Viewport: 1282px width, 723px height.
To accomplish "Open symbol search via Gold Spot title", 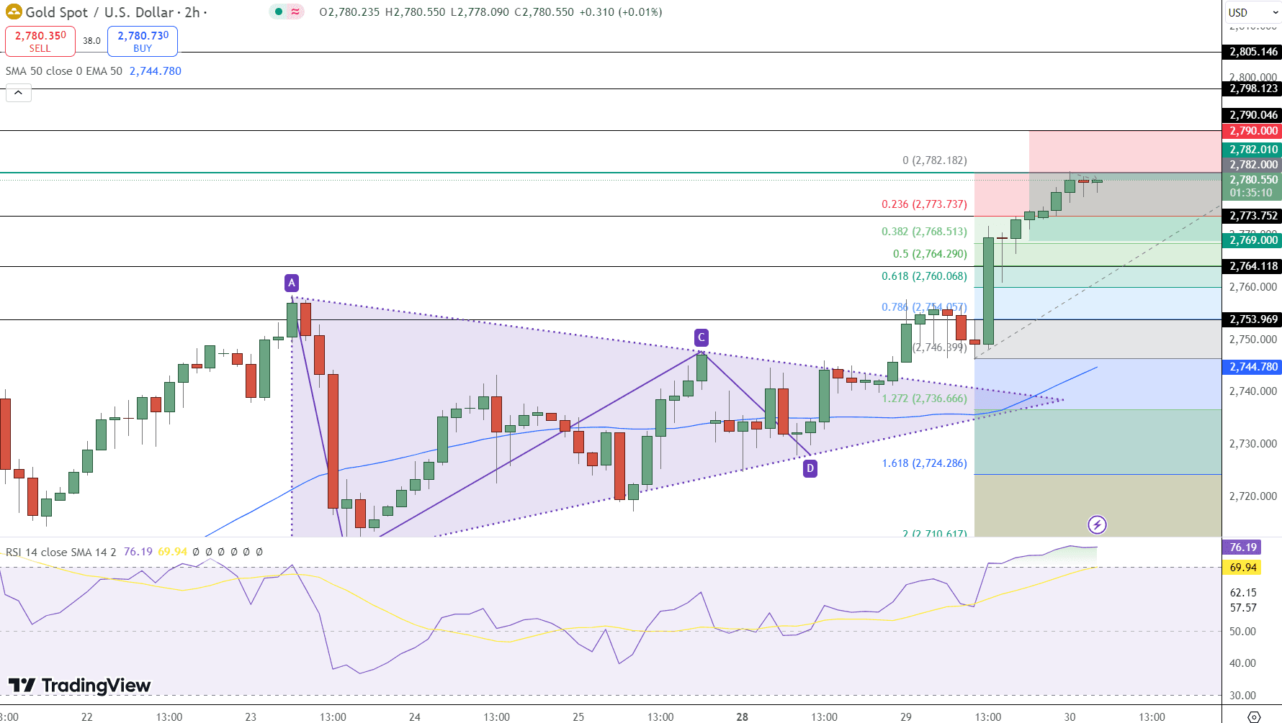I will [112, 12].
